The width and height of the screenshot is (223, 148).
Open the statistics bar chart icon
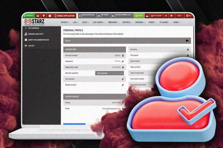point(38,16)
